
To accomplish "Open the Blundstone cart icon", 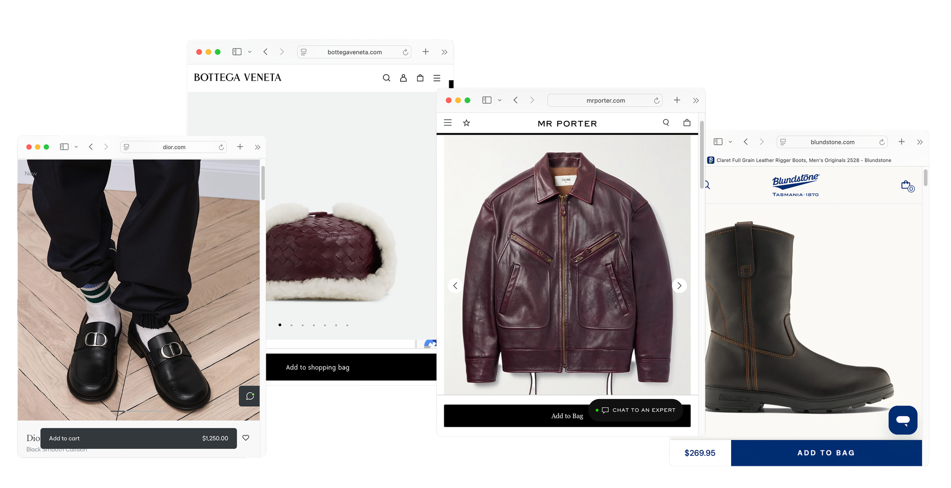I will pyautogui.click(x=907, y=186).
